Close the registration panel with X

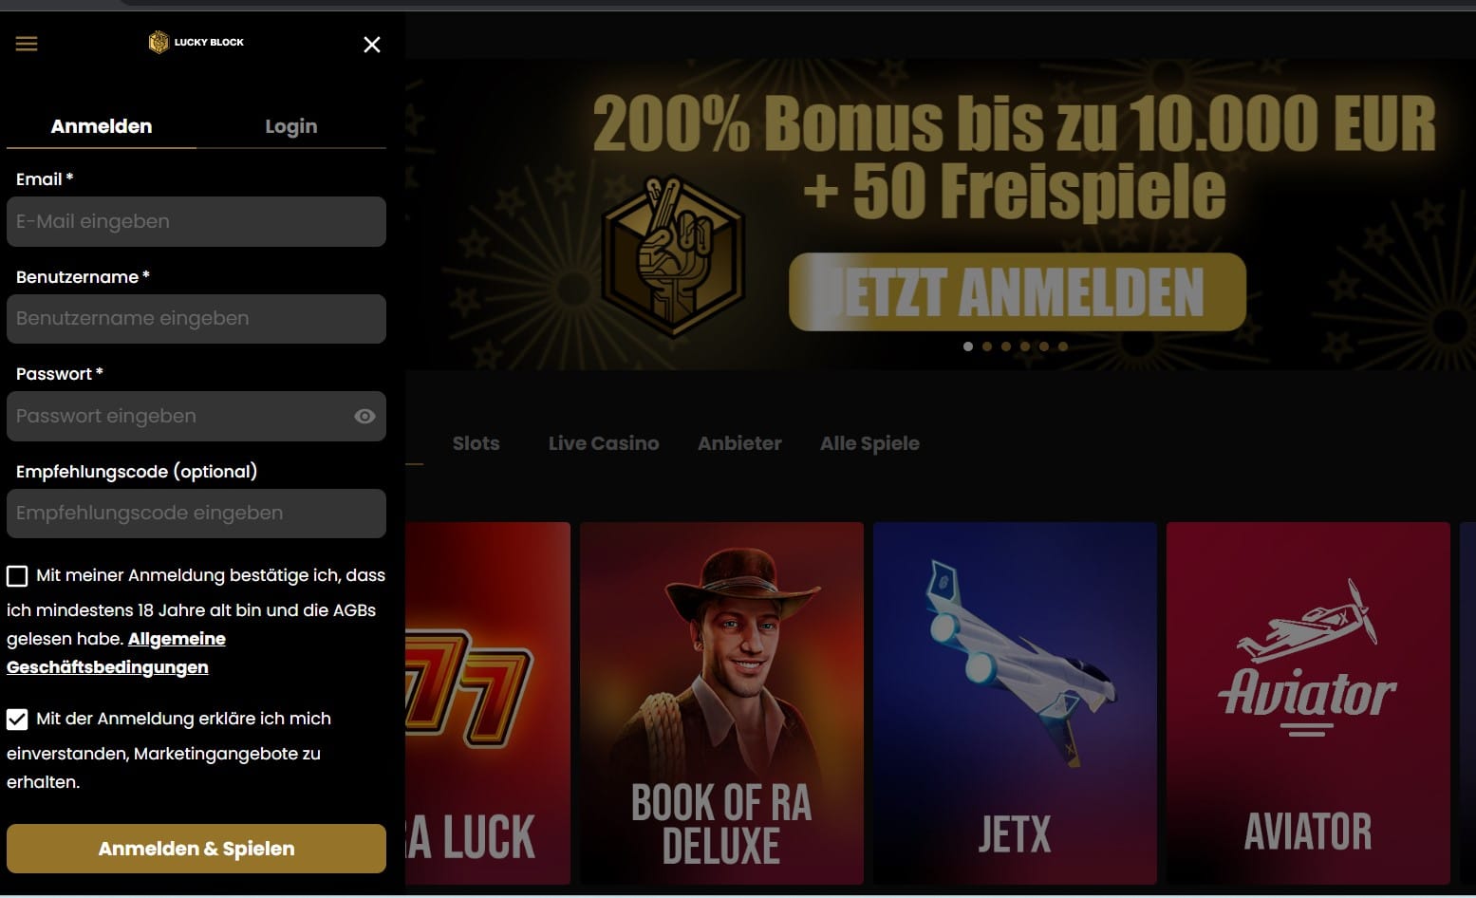[372, 45]
